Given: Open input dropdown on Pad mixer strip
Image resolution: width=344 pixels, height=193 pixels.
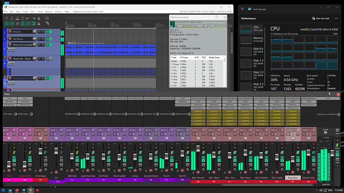Looking at the screenshot, I should pyautogui.click(x=14, y=130).
